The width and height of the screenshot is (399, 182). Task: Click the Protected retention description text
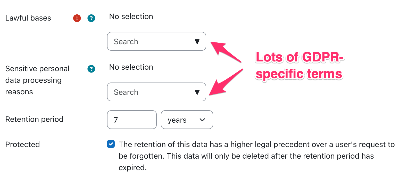click(256, 156)
